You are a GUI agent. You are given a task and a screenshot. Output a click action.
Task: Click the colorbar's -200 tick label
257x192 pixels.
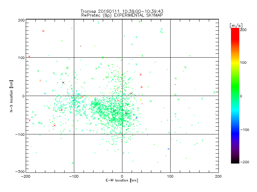pyautogui.click(x=244, y=162)
